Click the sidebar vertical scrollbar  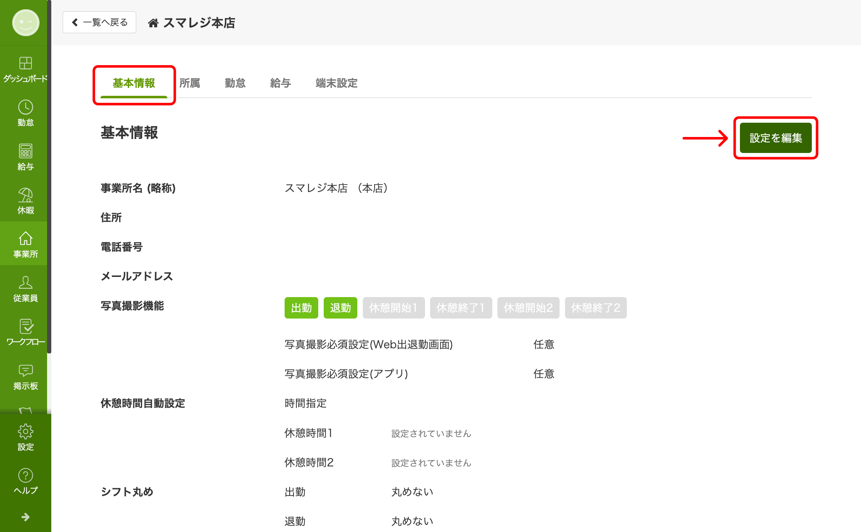point(49,176)
